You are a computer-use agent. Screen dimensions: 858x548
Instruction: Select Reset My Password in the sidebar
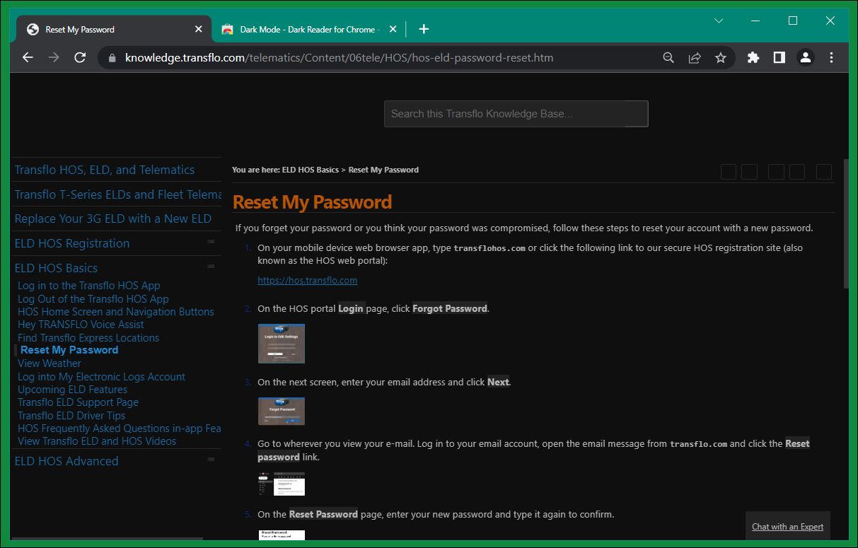[x=69, y=350]
